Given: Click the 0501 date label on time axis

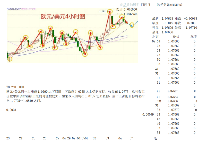Looking at the screenshot, I should tap(85, 138).
